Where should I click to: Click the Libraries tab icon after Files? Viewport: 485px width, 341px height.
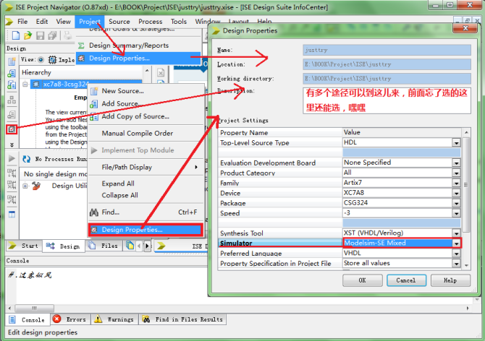[x=130, y=246]
